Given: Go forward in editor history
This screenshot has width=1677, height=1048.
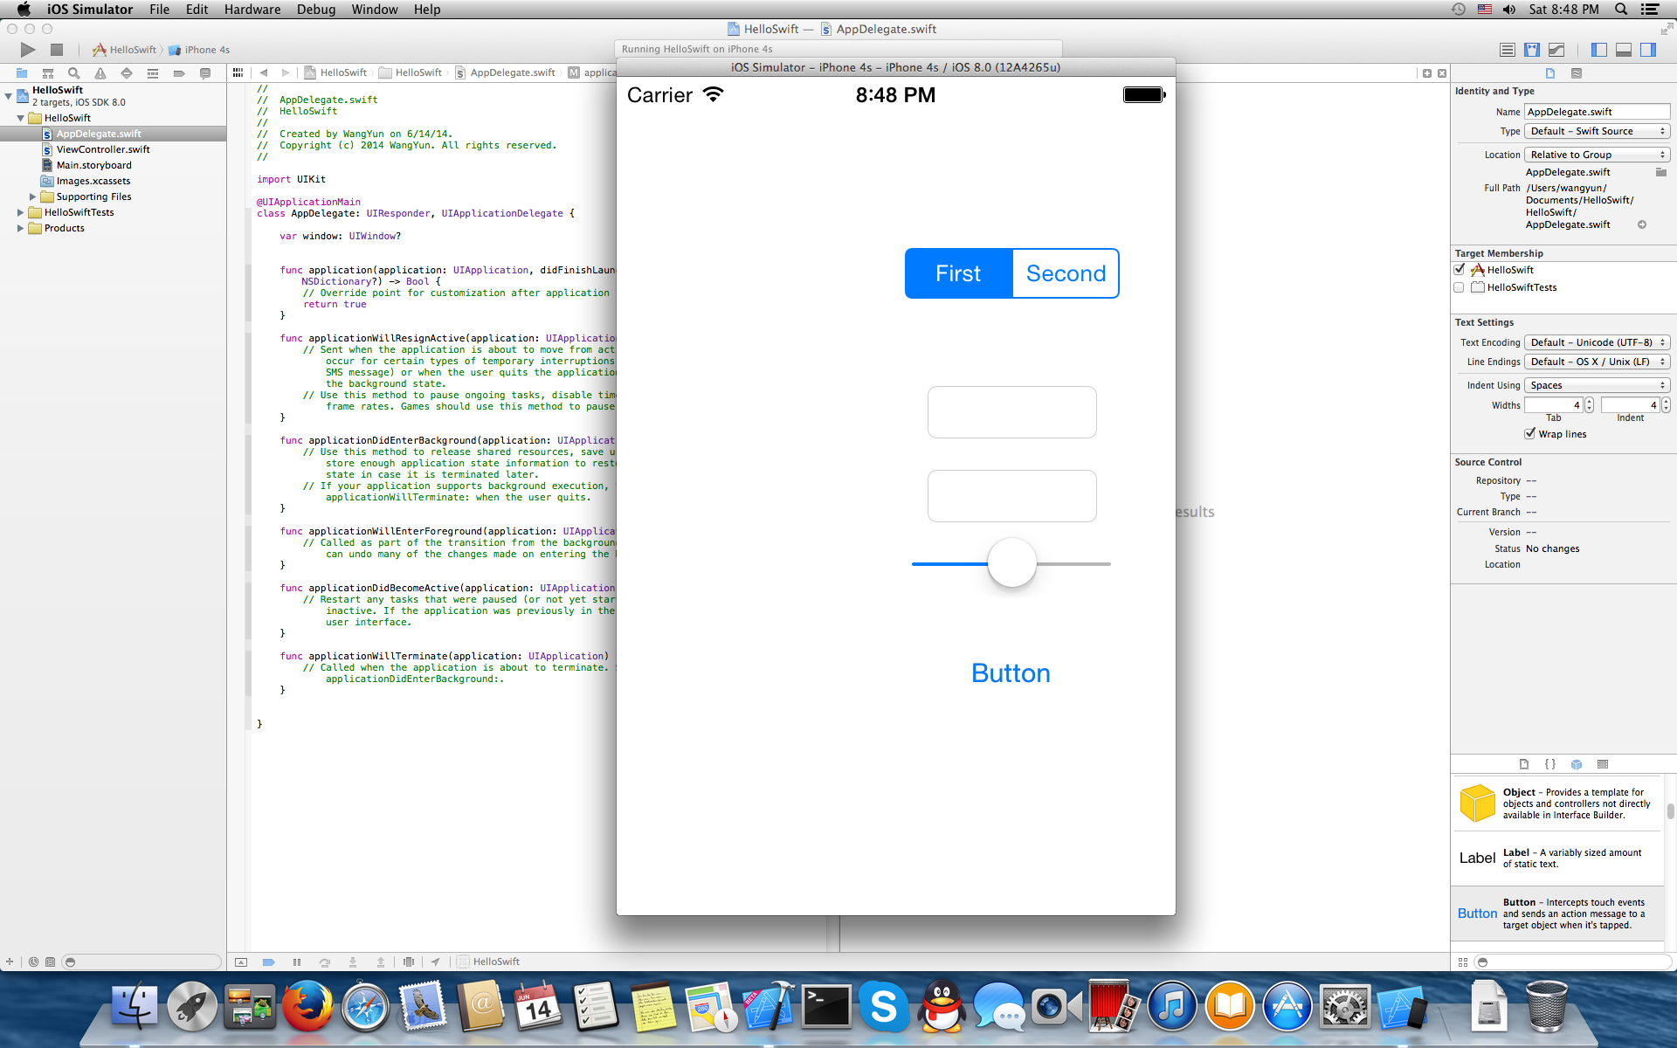Looking at the screenshot, I should [x=285, y=72].
